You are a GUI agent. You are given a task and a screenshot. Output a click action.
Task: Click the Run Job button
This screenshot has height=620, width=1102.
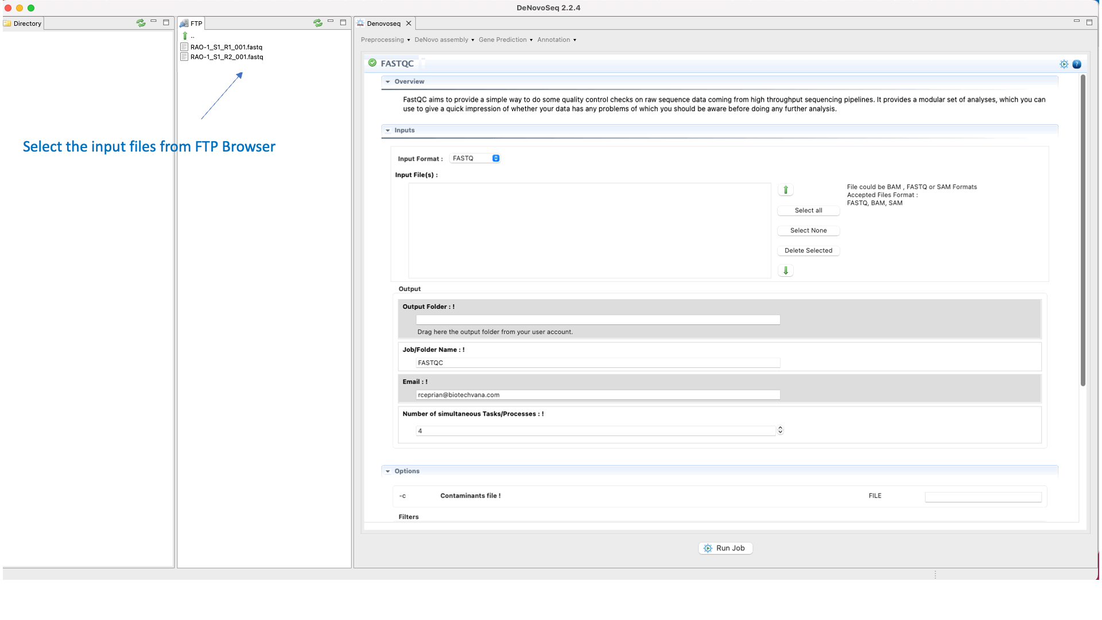(725, 548)
